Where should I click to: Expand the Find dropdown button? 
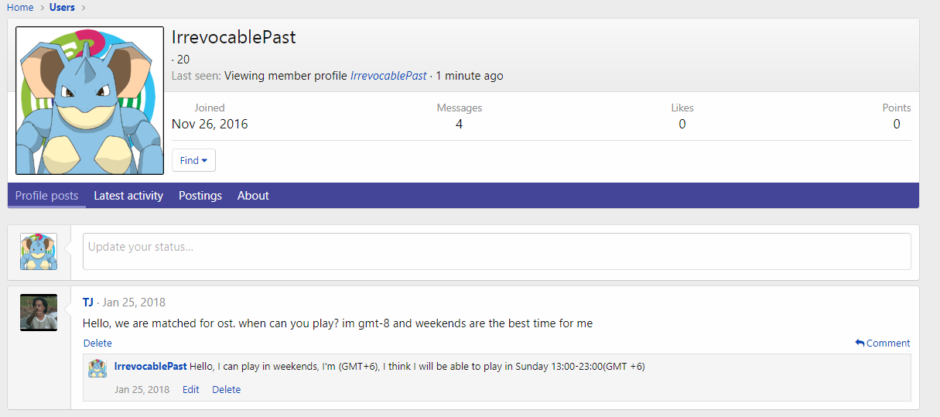click(193, 160)
